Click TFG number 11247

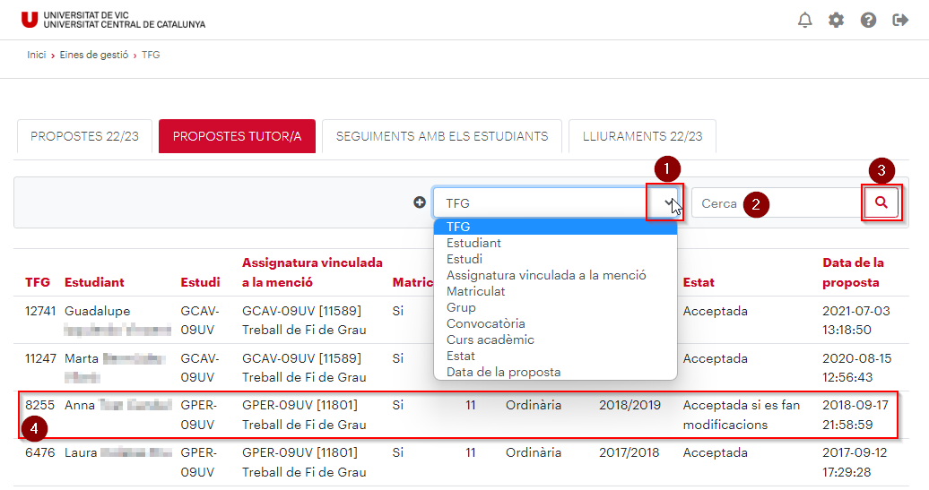(40, 358)
